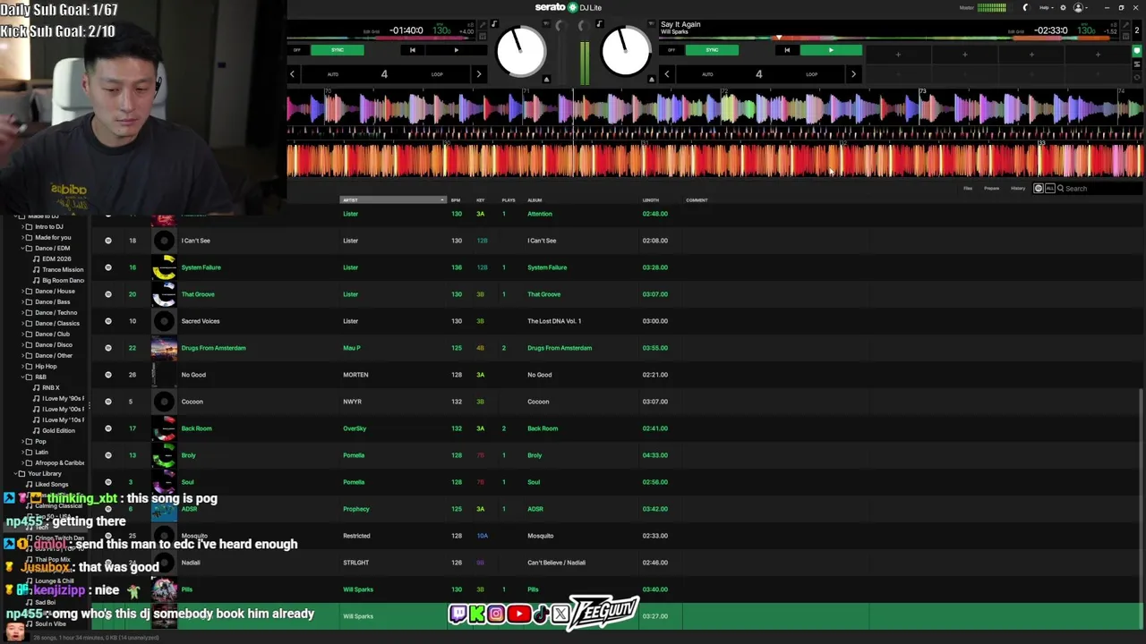Click the Drugs From Amsterdam album art
The image size is (1146, 644).
pos(164,348)
